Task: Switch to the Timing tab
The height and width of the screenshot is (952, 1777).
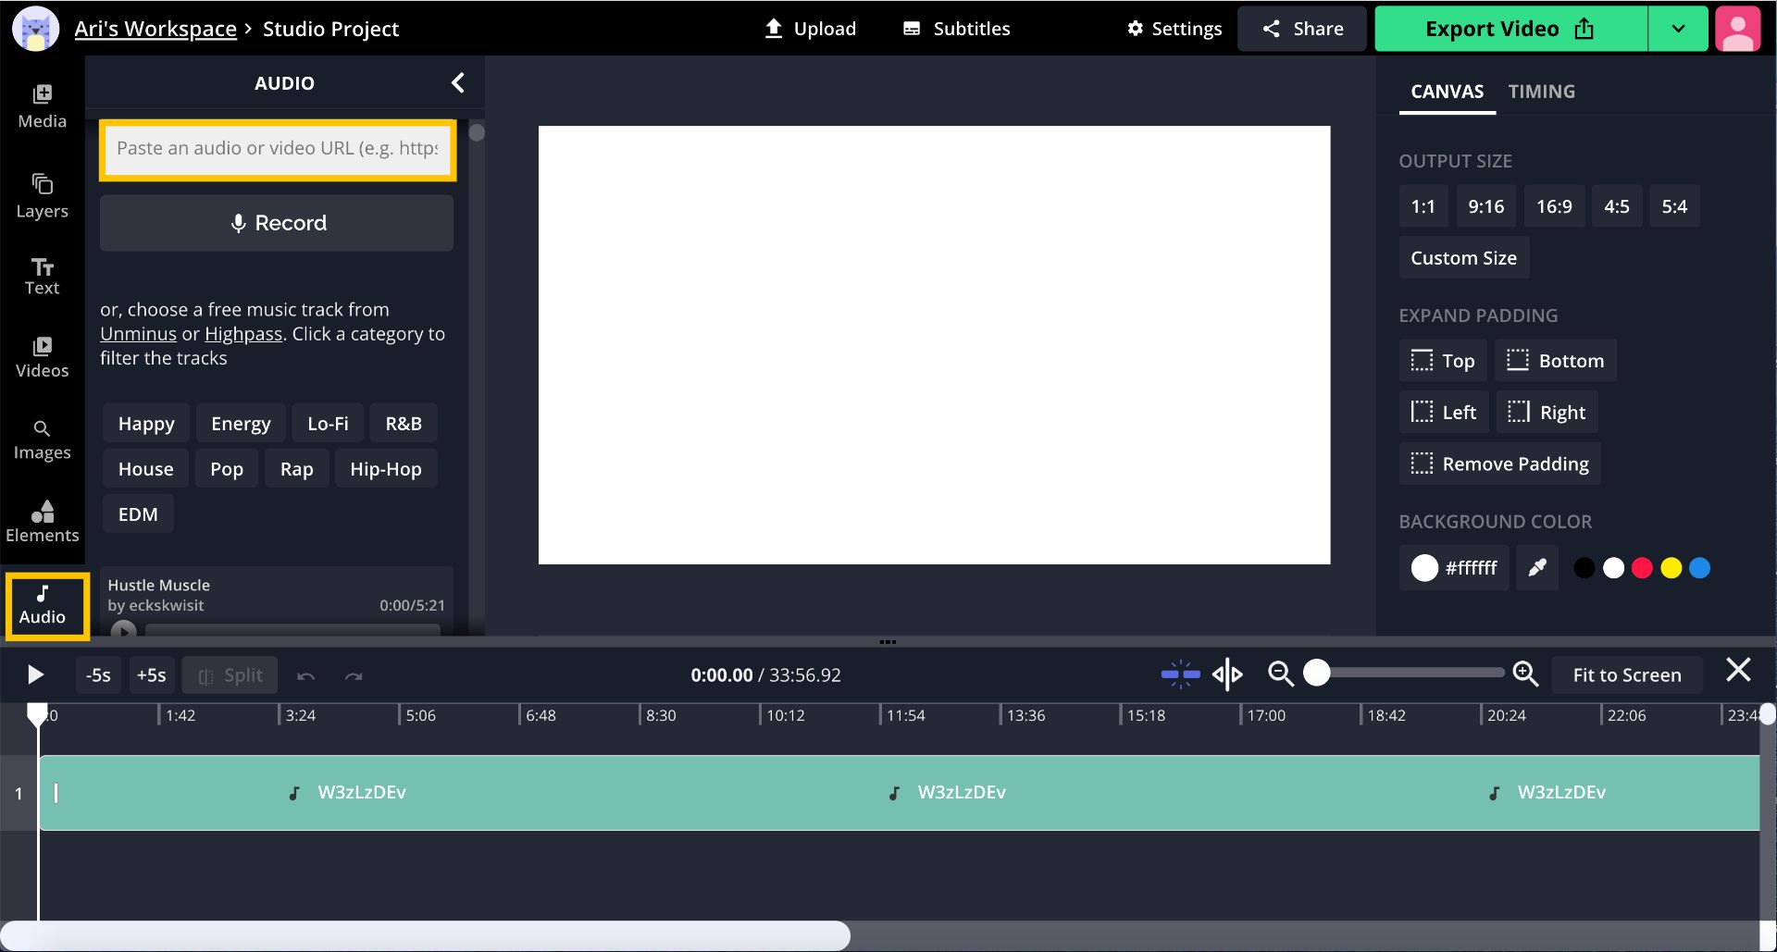Action: click(1541, 92)
